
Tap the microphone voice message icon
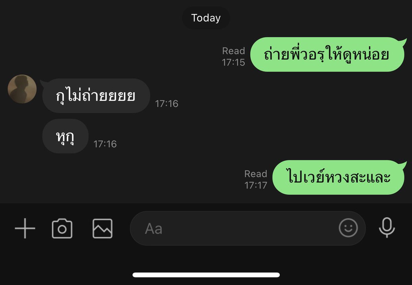click(x=387, y=228)
